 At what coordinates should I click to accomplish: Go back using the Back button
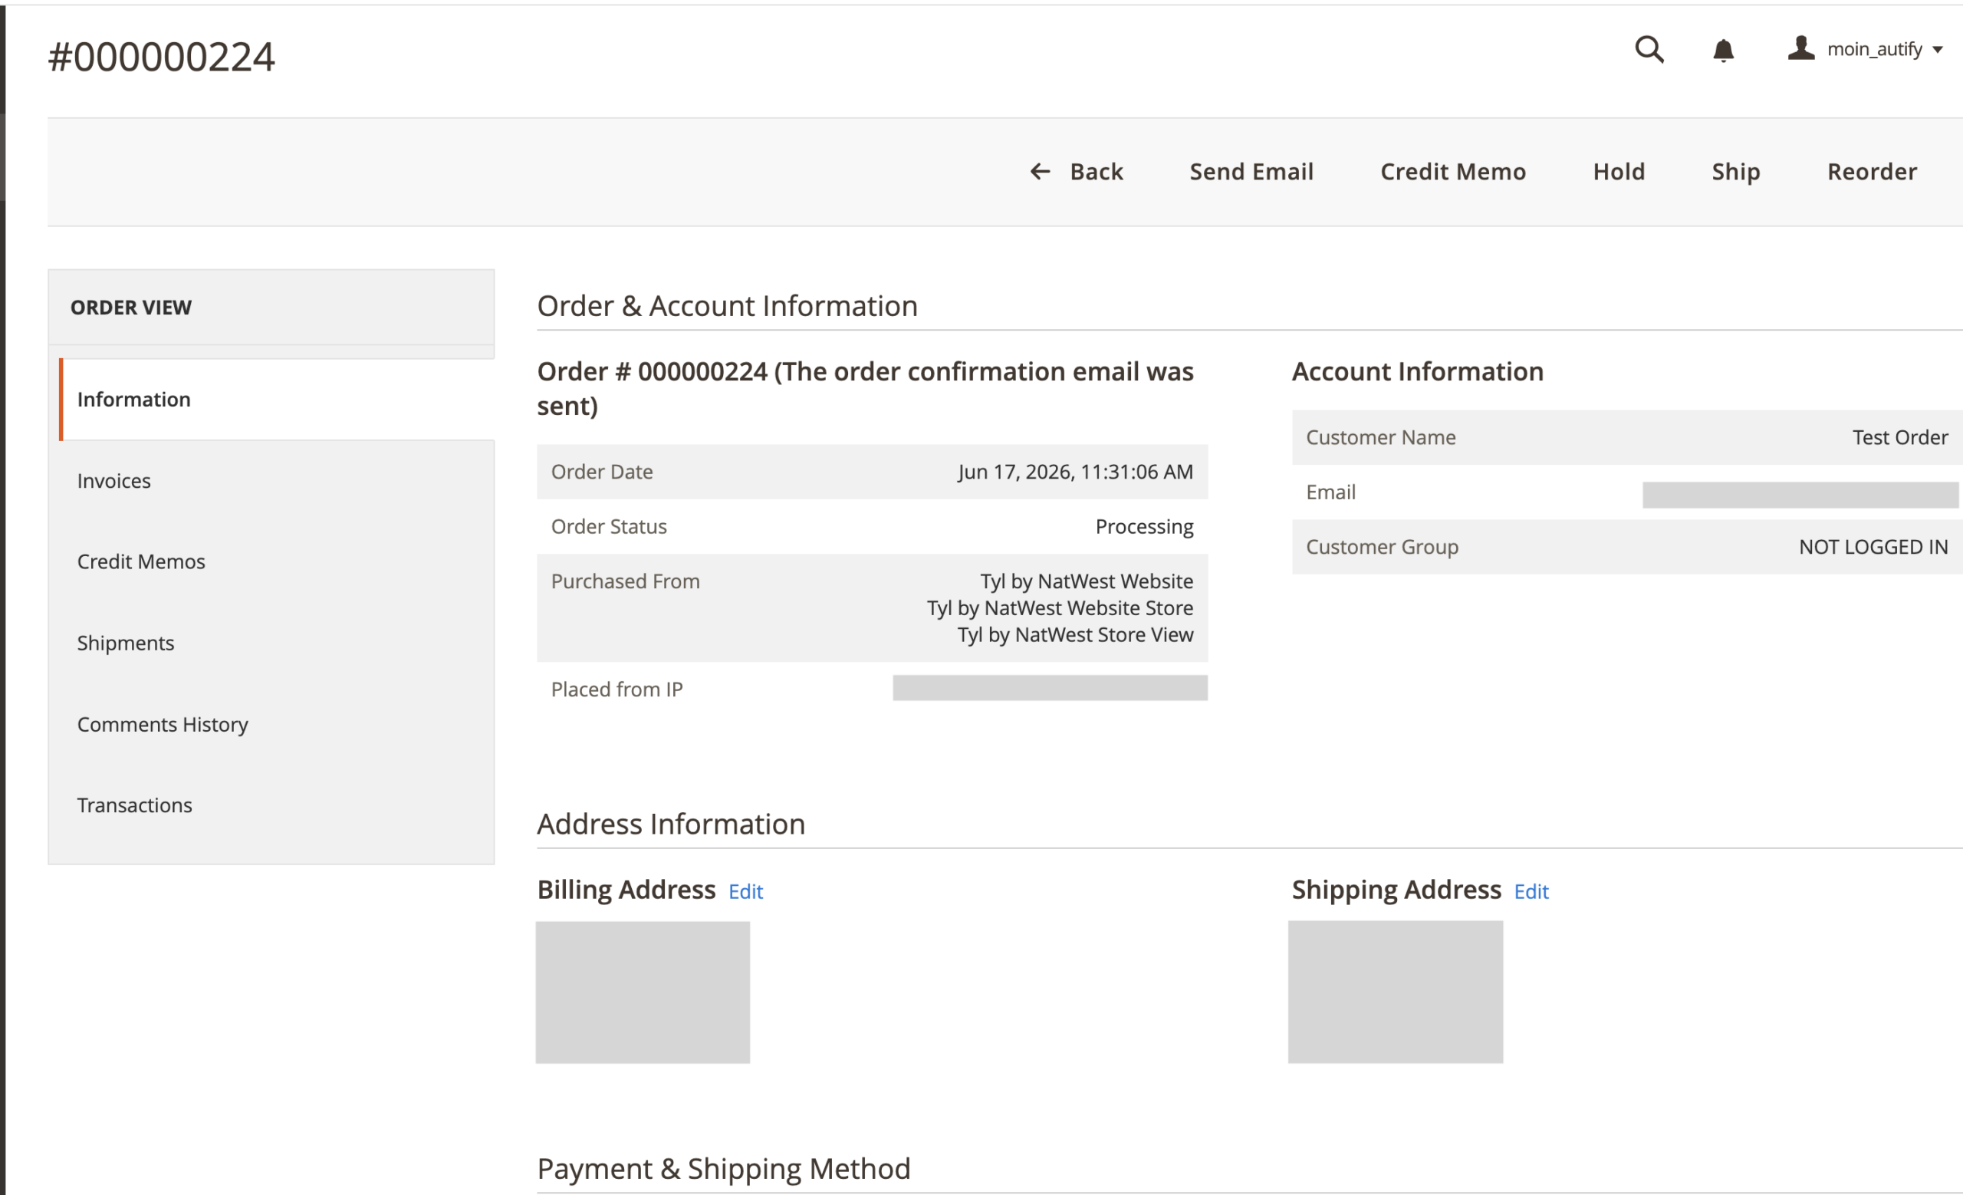[x=1077, y=171]
